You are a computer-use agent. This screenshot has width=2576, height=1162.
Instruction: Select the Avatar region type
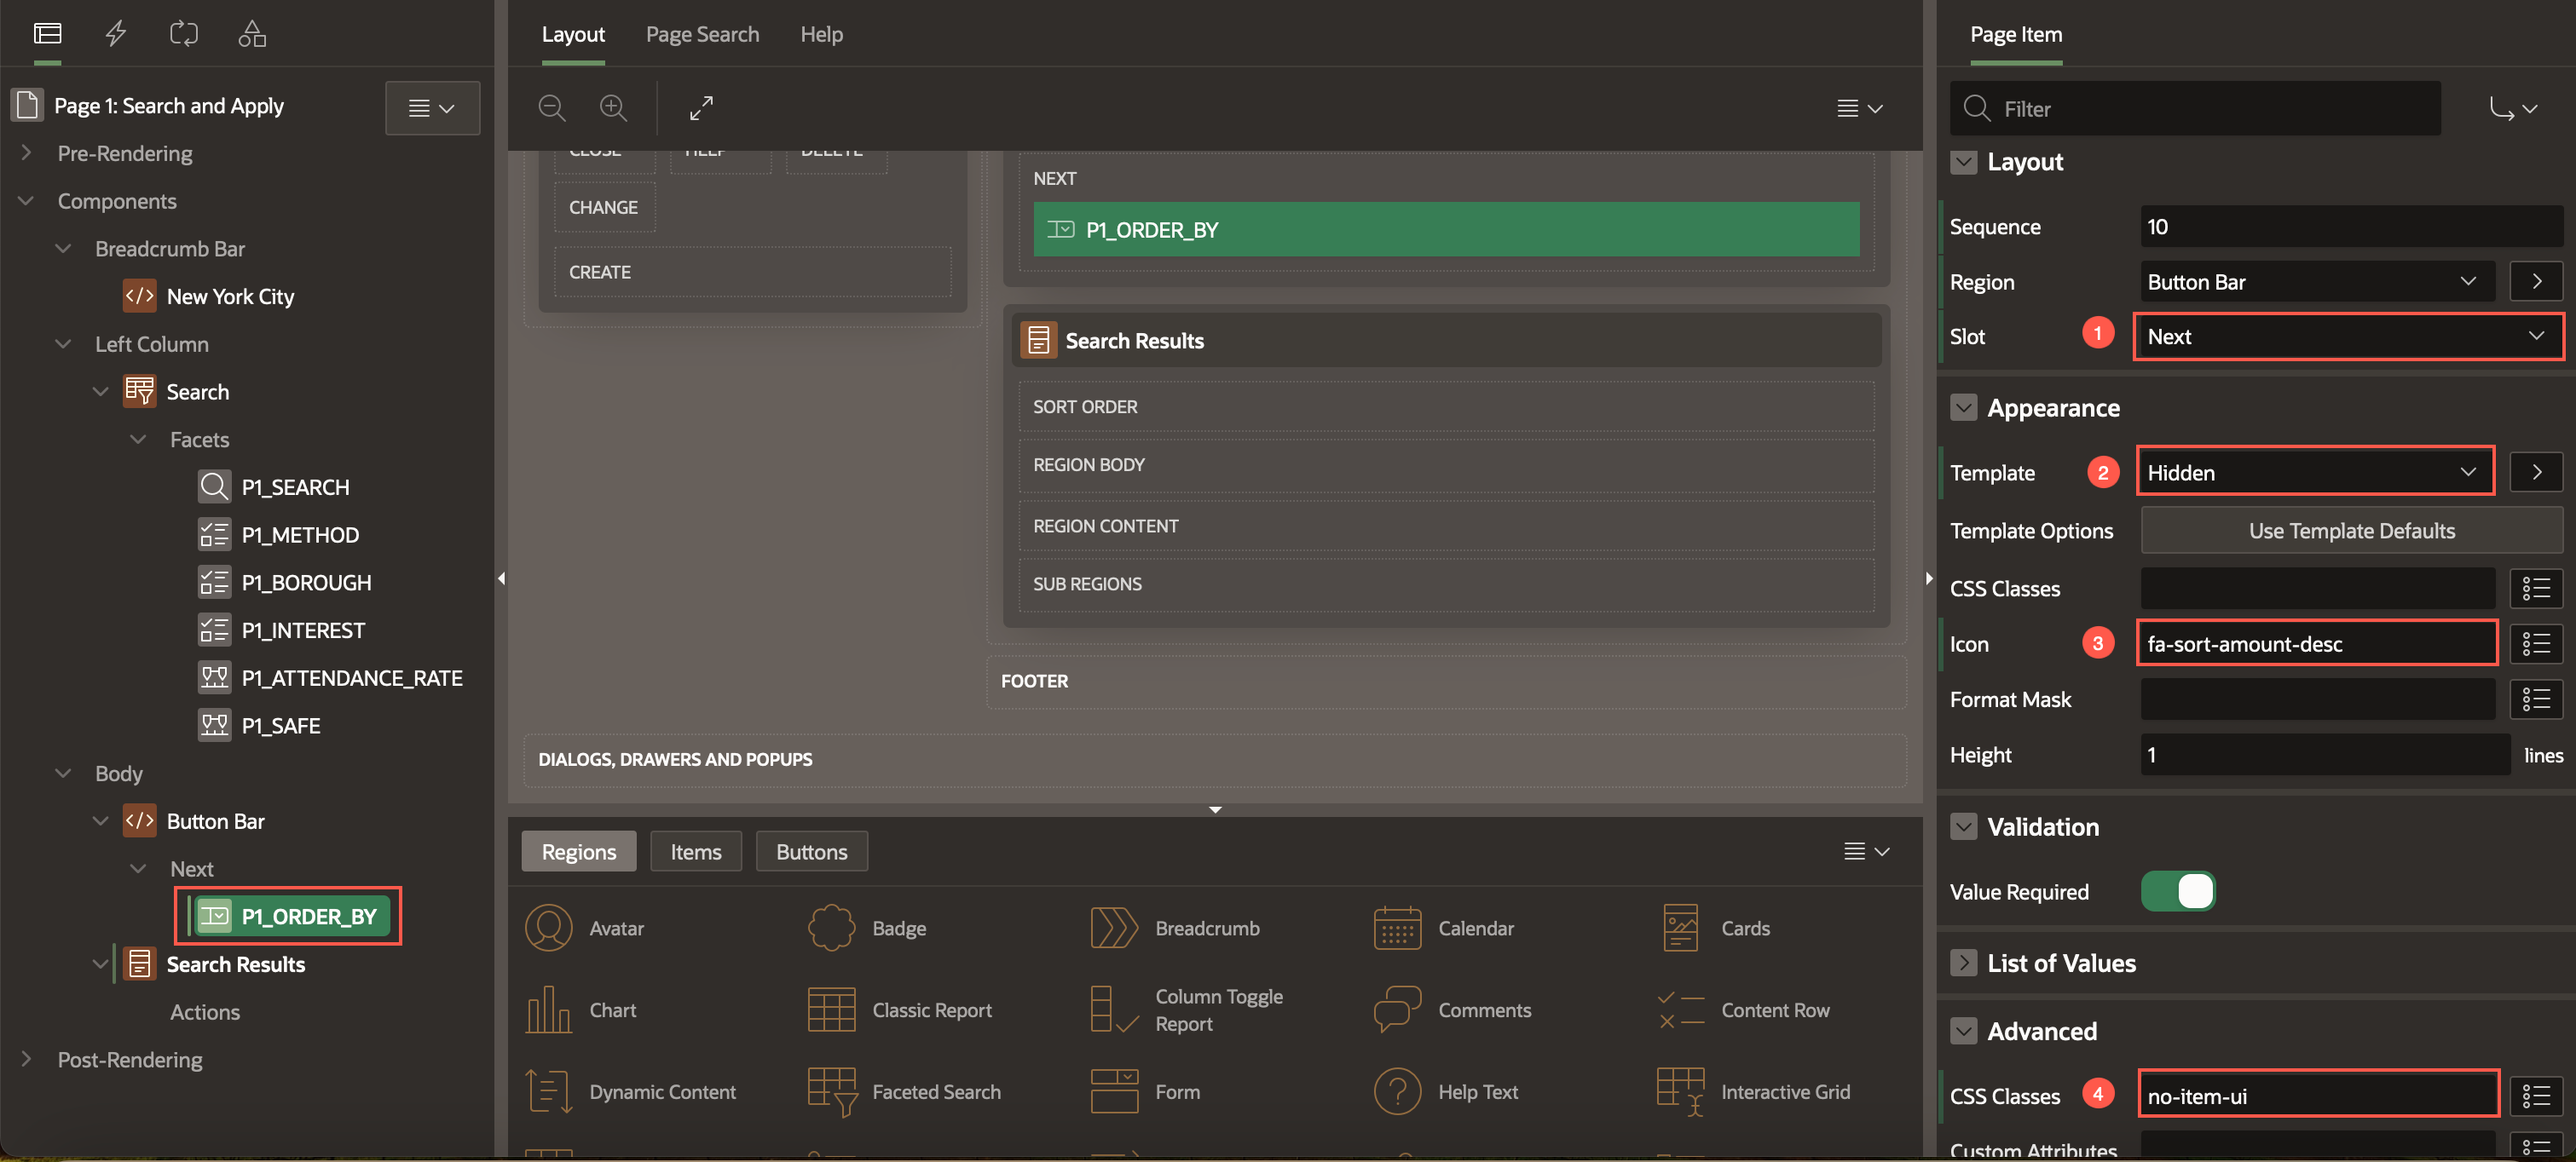pyautogui.click(x=586, y=929)
